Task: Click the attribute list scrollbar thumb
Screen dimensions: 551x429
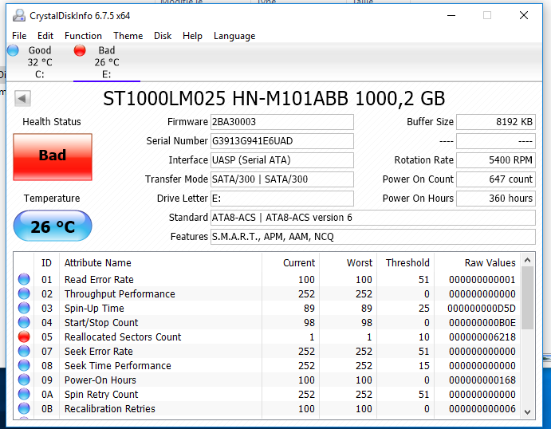Action: [x=527, y=298]
